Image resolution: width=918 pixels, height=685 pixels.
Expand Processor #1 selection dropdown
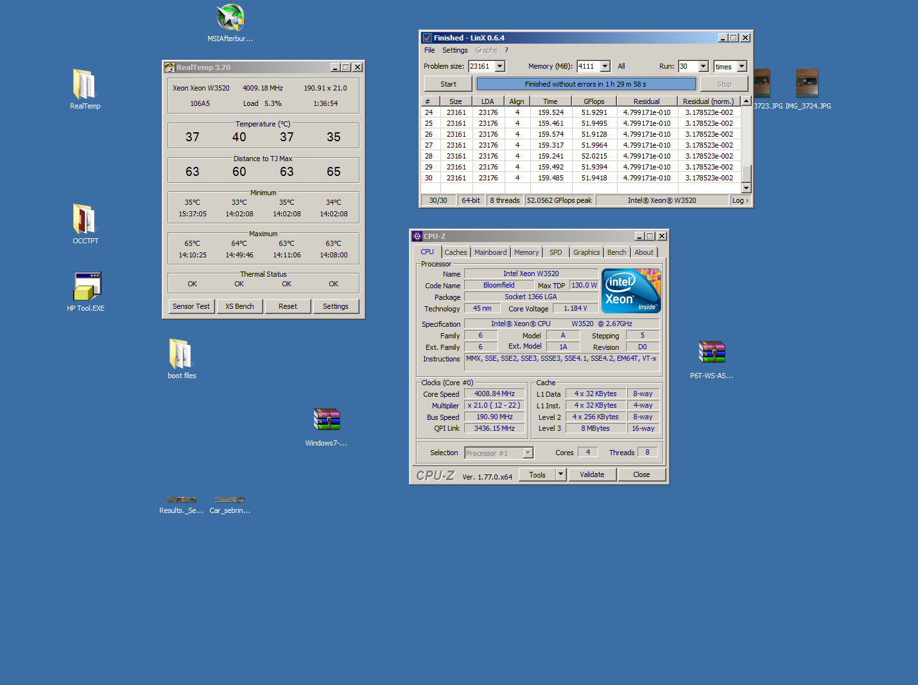[528, 453]
